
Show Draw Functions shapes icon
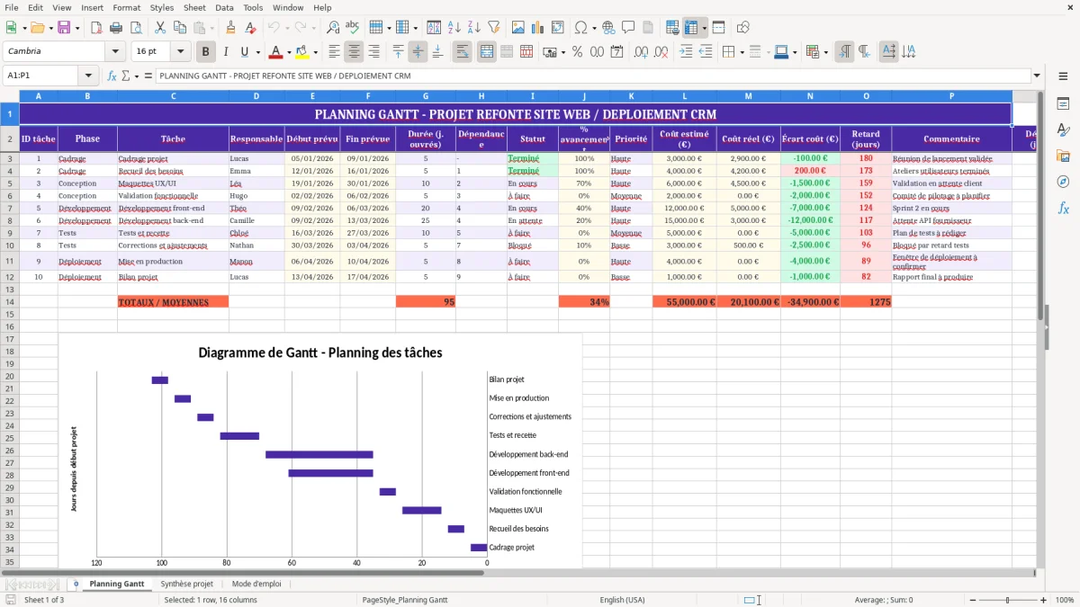pyautogui.click(x=743, y=28)
